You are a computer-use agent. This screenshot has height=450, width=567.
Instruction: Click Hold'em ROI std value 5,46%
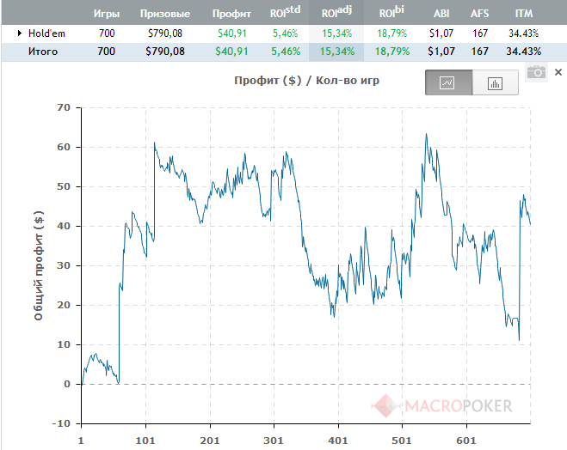[x=286, y=33]
